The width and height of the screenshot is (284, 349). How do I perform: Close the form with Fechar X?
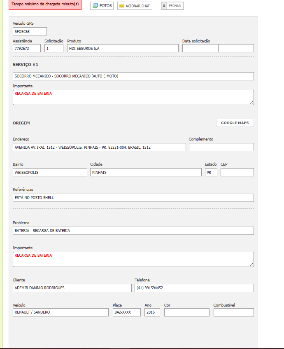(x=164, y=6)
